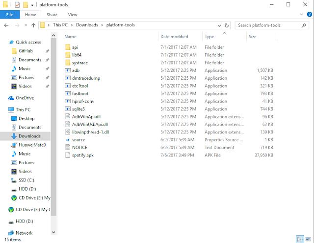Image resolution: width=314 pixels, height=243 pixels.
Task: Switch to Large icons view in status bar
Action: click(308, 239)
